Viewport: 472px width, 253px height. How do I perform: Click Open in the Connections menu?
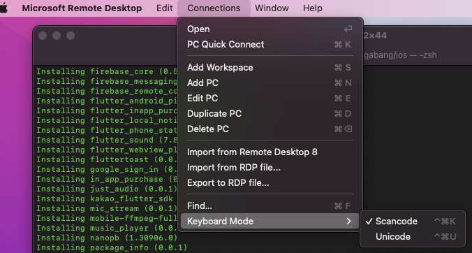click(x=270, y=29)
